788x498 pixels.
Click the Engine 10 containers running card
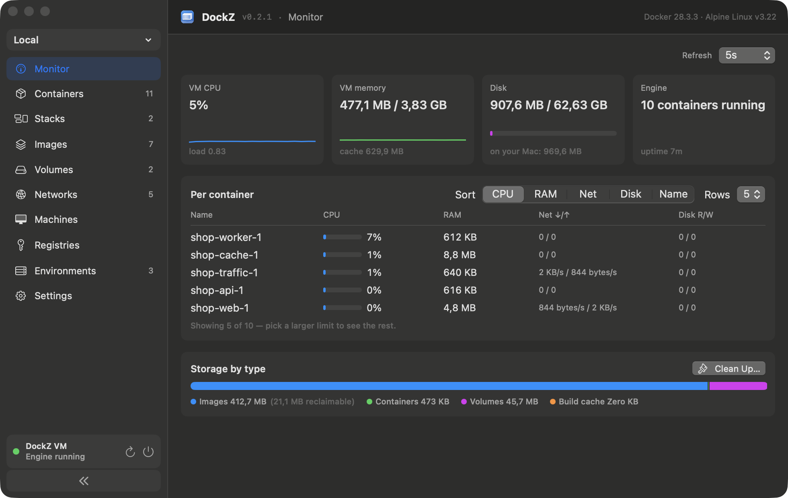(x=704, y=120)
